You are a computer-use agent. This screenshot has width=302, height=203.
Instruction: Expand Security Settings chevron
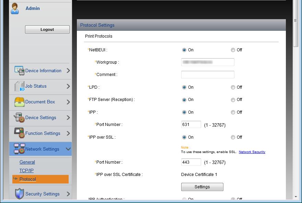click(68, 194)
